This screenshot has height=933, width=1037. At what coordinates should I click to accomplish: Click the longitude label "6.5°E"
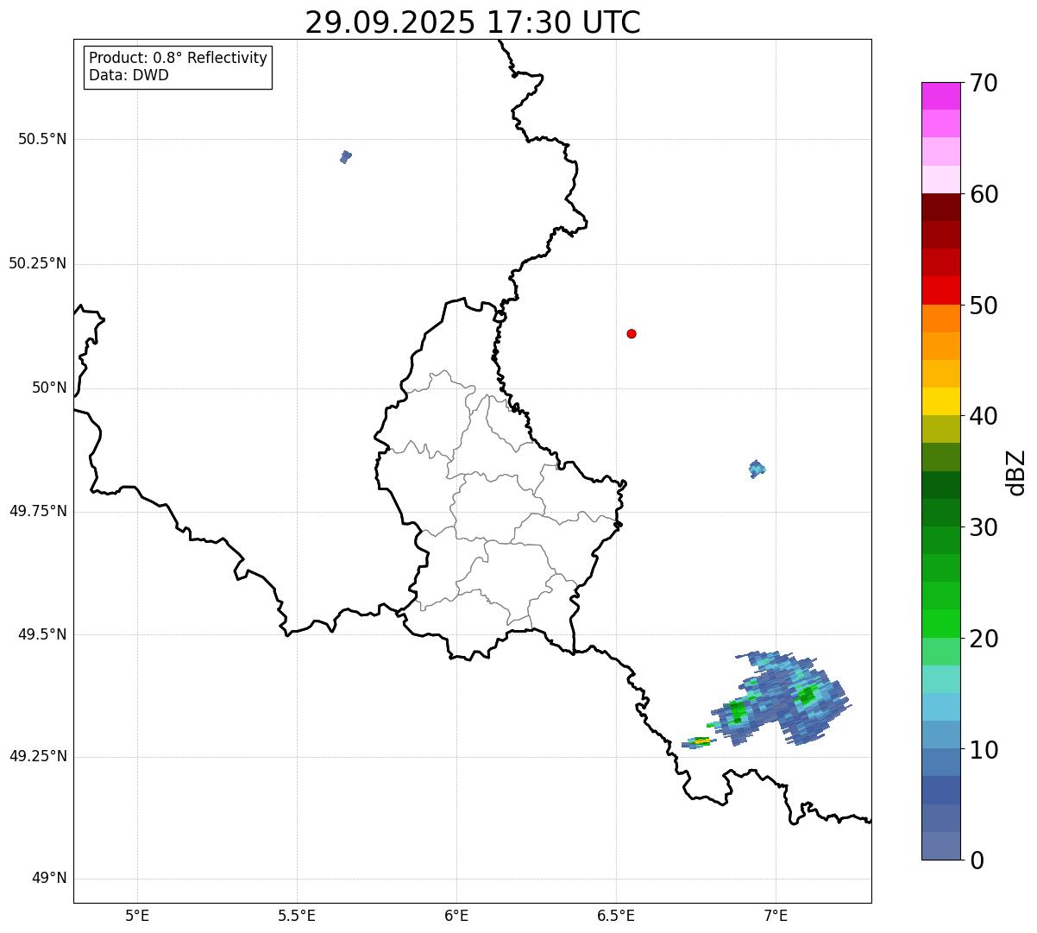[x=616, y=915]
